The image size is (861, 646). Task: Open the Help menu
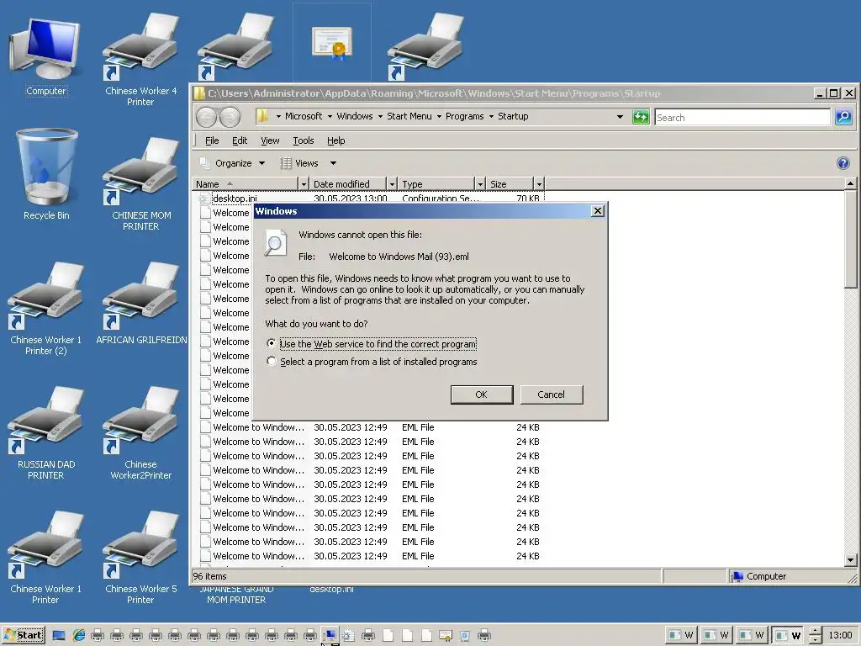[336, 140]
